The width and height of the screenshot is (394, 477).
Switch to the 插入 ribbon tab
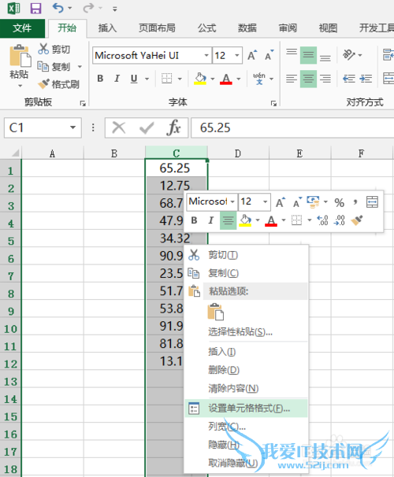click(x=107, y=28)
